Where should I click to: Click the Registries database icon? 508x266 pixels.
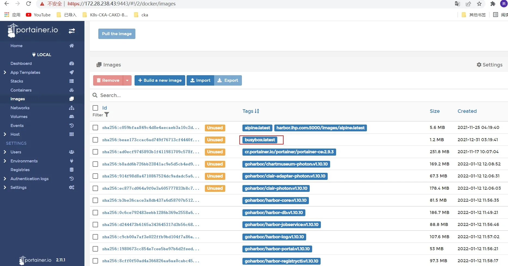tap(72, 170)
